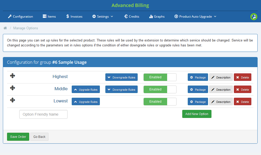
Task: Click the round green icon in navbar
Action: pyautogui.click(x=254, y=17)
